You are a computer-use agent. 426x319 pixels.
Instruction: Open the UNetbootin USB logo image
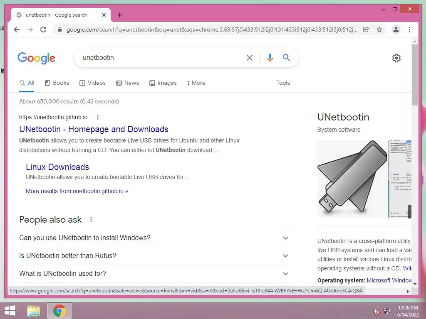[352, 179]
